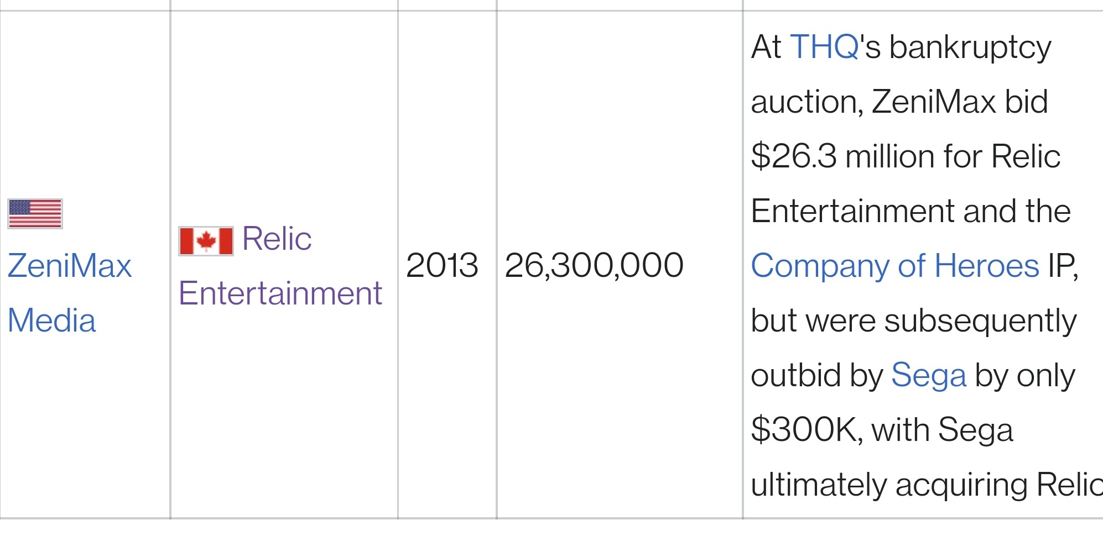Click the "$300K" text in description

805,429
